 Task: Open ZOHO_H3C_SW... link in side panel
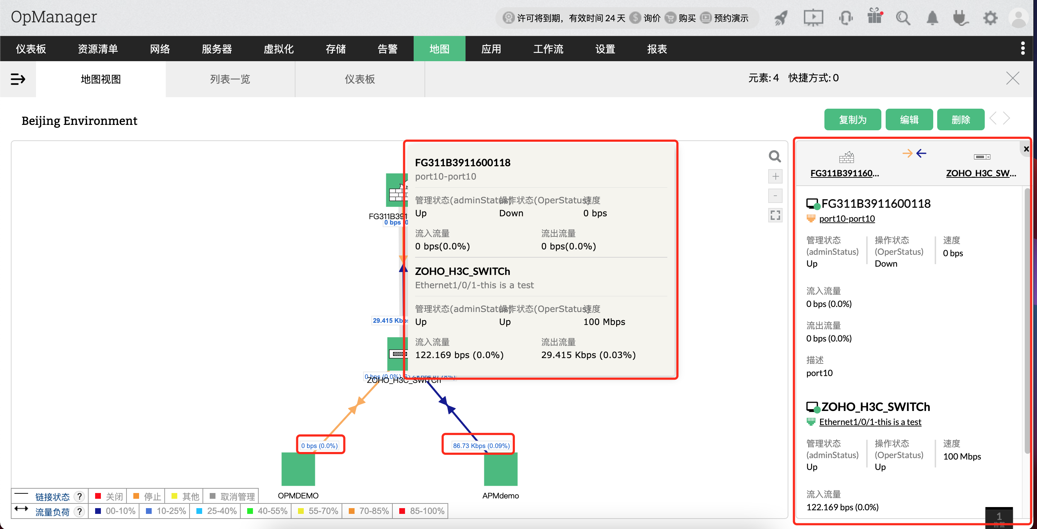click(981, 173)
